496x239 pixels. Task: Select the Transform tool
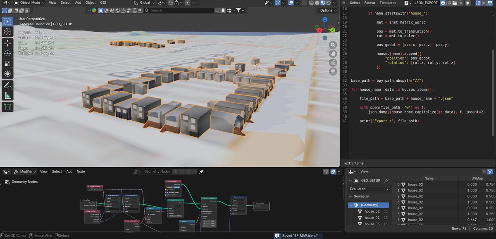click(x=7, y=74)
